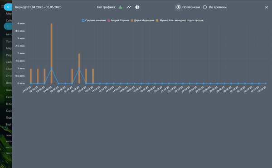Click the orange bar for 07.04.25
The width and height of the screenshot is (272, 168).
pyautogui.click(x=72, y=76)
